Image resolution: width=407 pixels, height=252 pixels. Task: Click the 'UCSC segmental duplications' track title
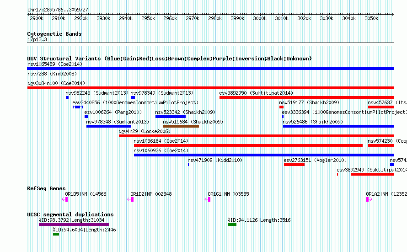(70, 214)
